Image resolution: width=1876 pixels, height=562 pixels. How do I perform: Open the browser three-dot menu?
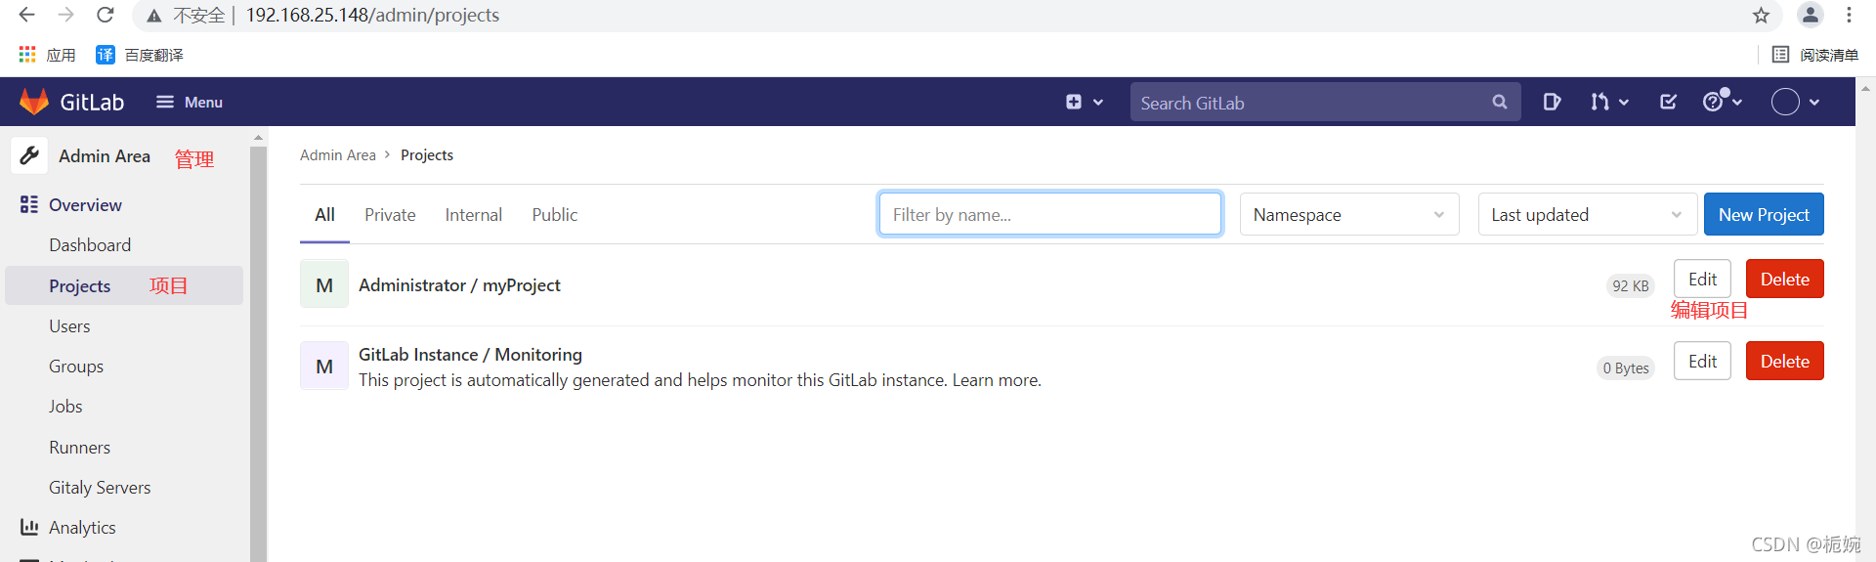pos(1849,15)
